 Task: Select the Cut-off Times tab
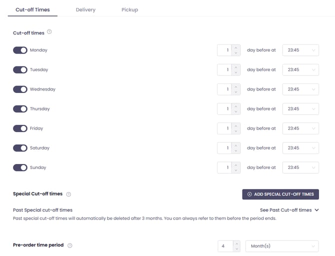point(32,9)
